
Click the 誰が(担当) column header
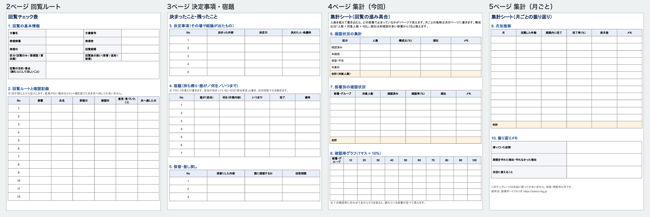(x=207, y=98)
